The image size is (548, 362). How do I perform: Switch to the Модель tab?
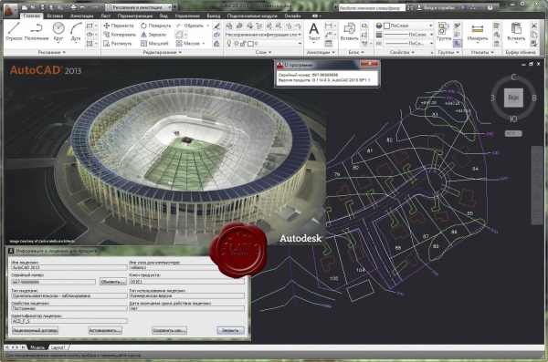pyautogui.click(x=37, y=347)
